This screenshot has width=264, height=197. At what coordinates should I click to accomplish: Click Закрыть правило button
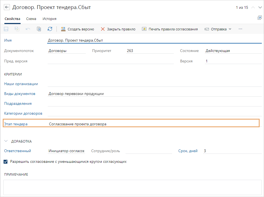[118, 29]
